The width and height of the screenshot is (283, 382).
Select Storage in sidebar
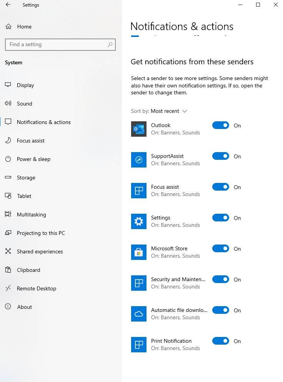(x=26, y=178)
